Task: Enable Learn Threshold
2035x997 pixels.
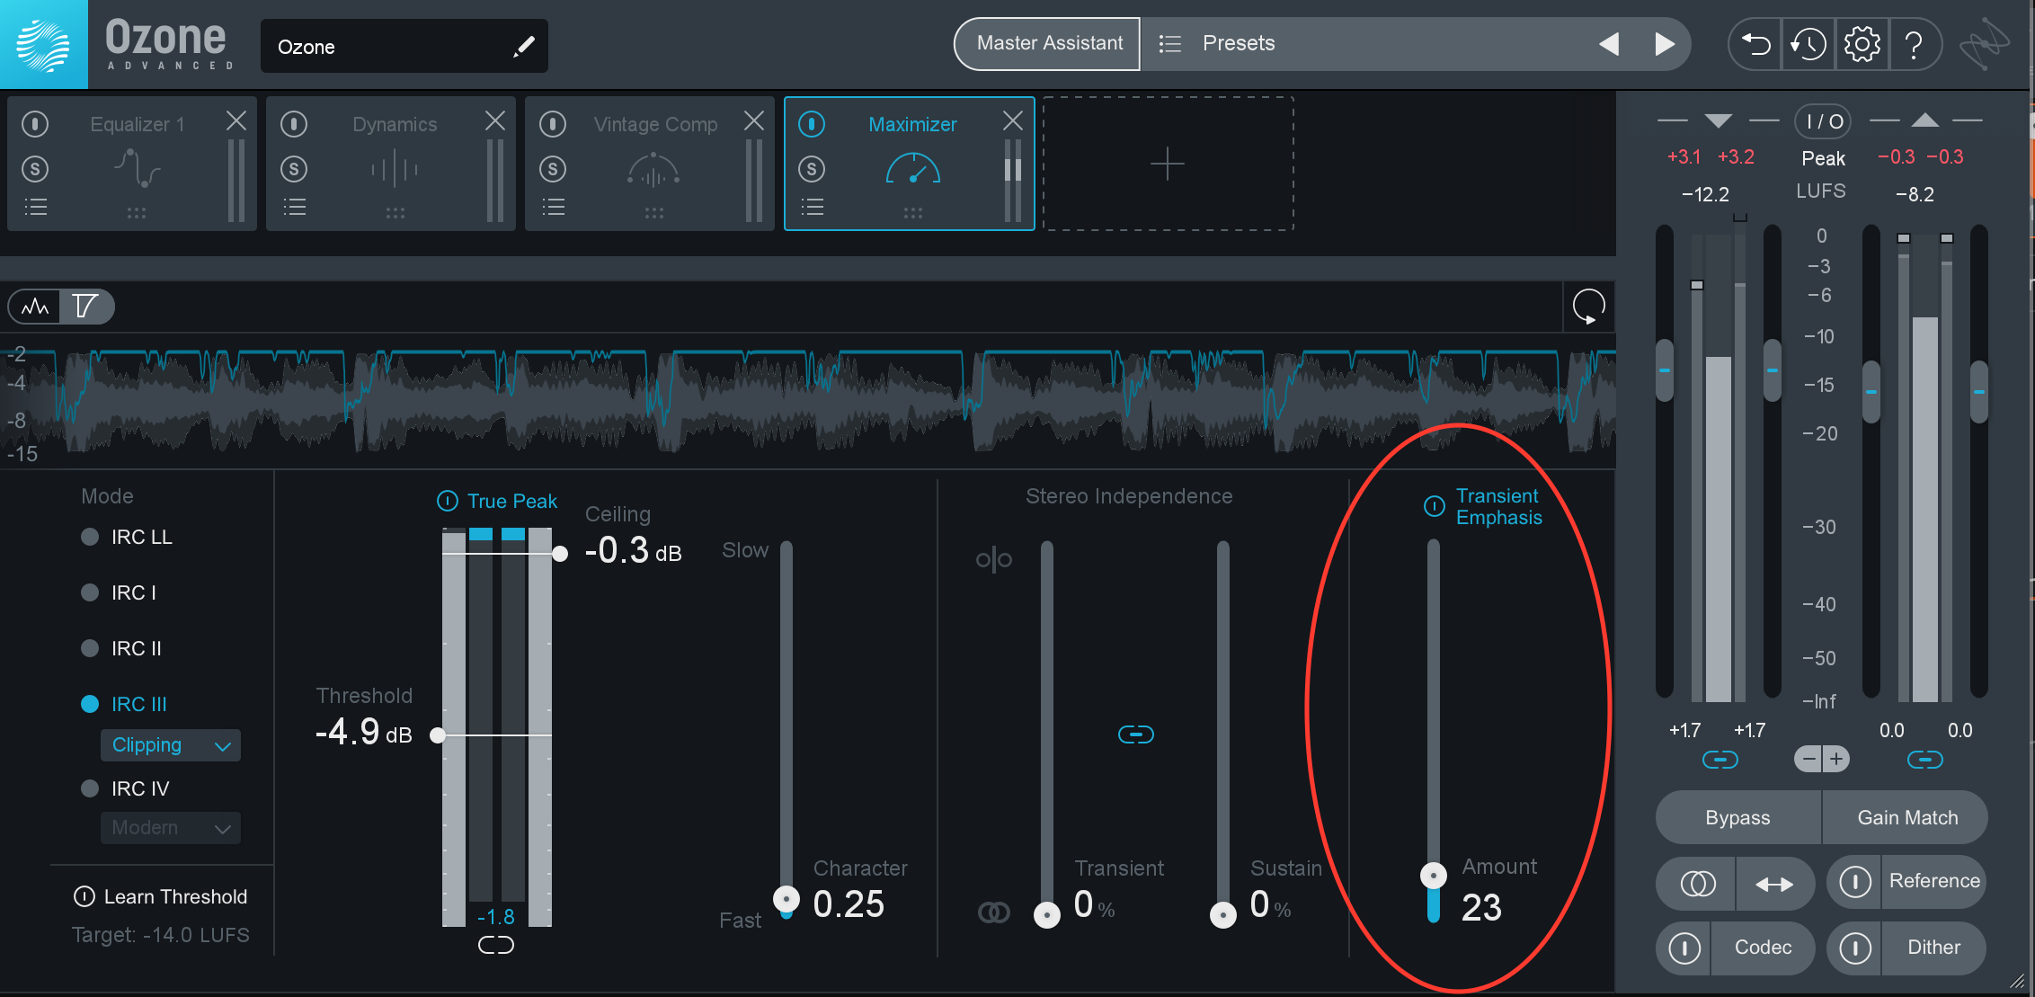Action: [x=160, y=896]
